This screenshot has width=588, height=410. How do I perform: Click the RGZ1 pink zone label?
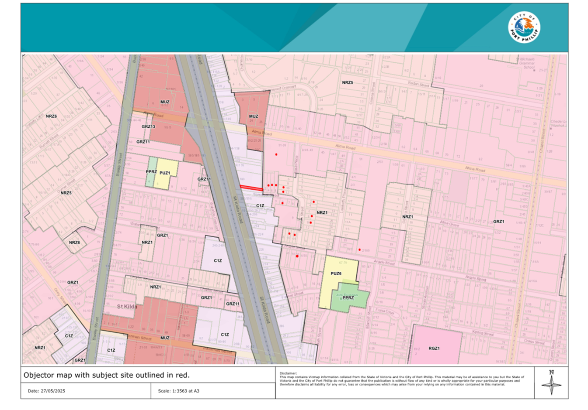pyautogui.click(x=434, y=348)
